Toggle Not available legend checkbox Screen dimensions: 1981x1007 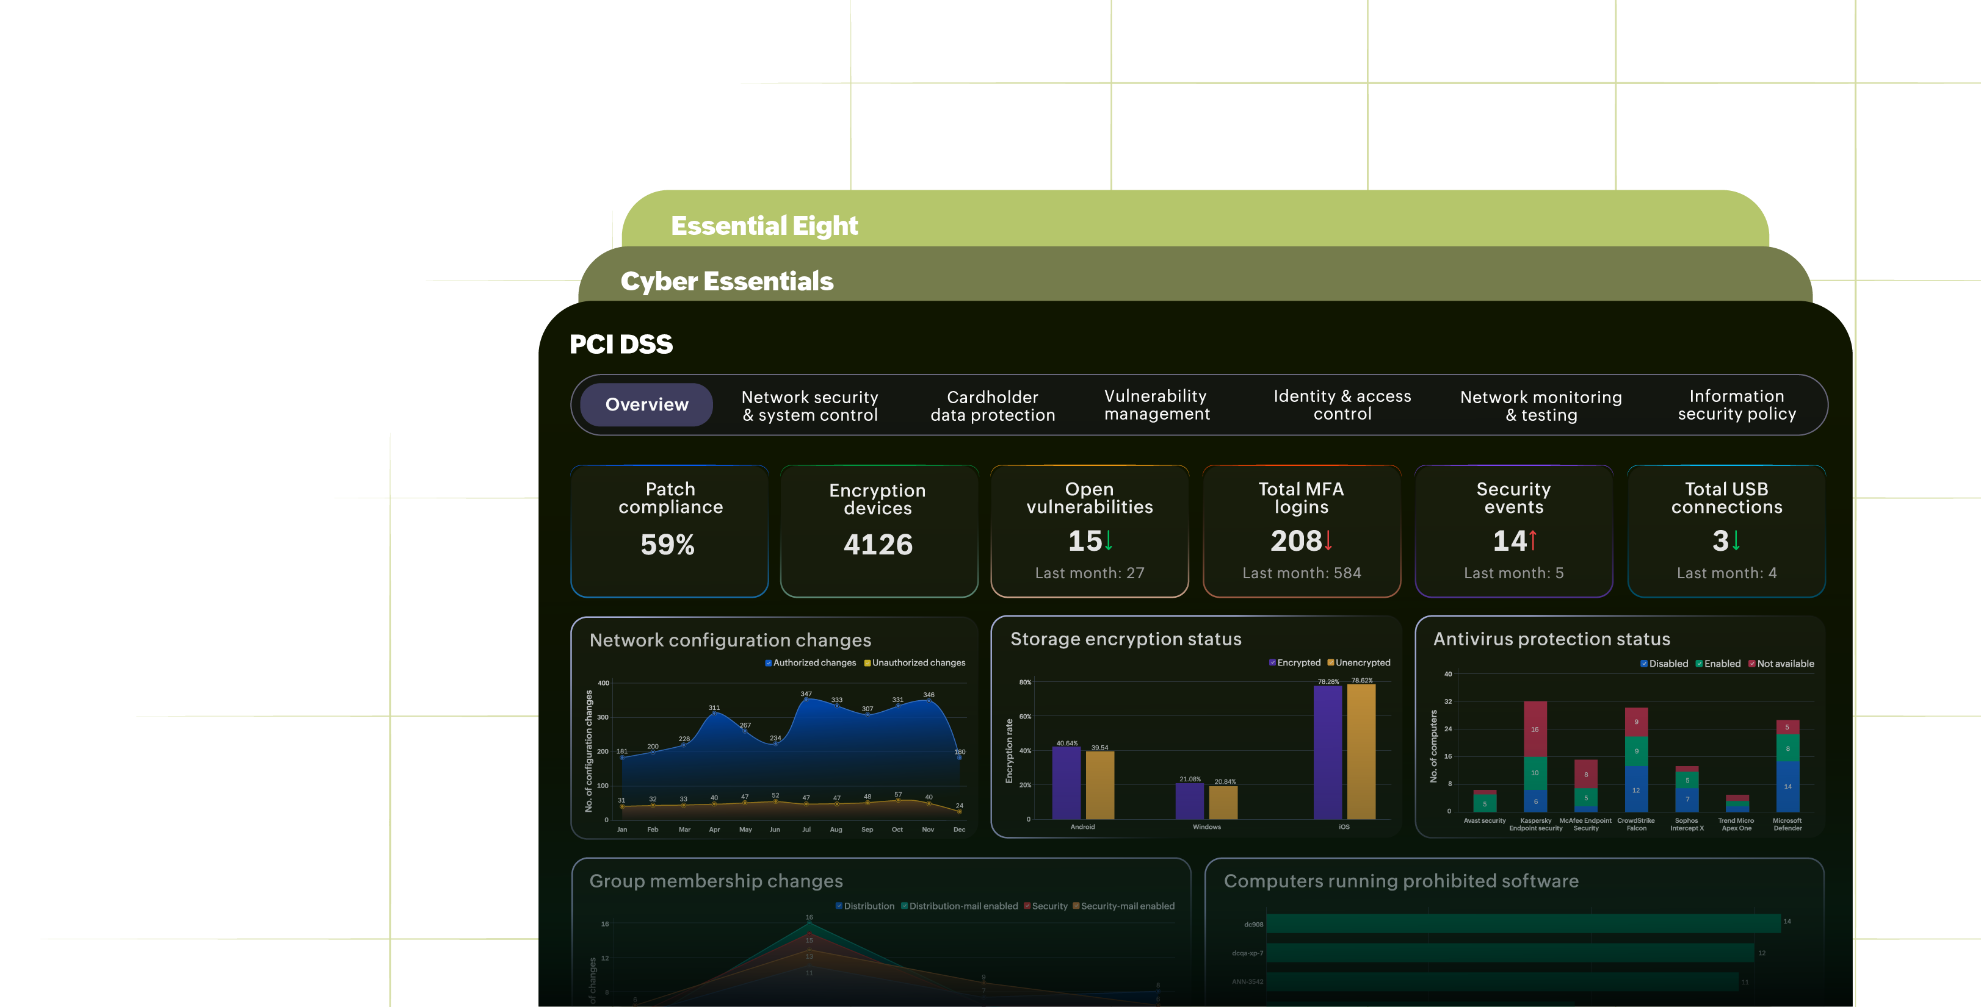coord(1752,664)
